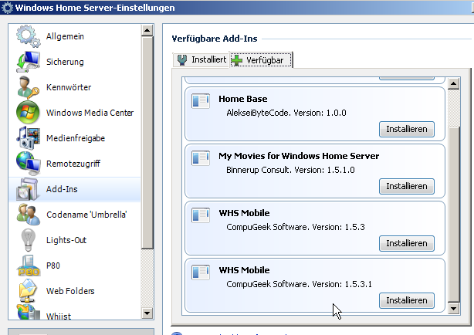
Task: Select the Verfügbar tab
Action: (x=261, y=60)
